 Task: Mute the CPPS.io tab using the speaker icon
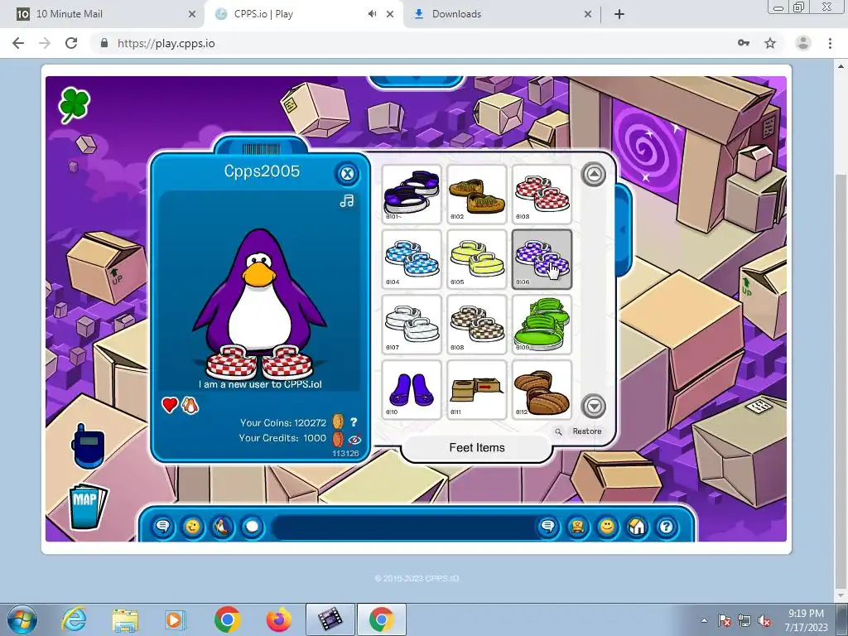click(x=372, y=14)
